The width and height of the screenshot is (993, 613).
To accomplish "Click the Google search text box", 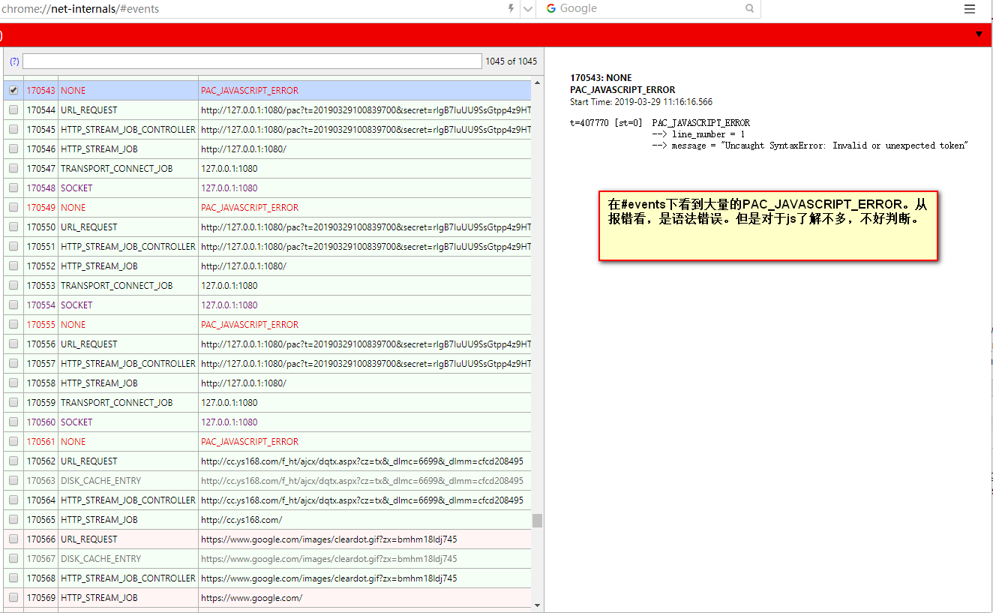I will click(x=645, y=8).
